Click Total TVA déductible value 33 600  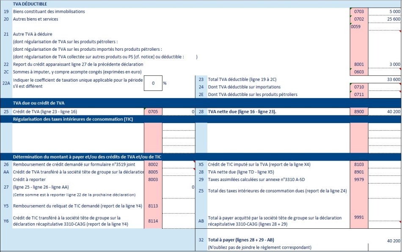(384, 79)
